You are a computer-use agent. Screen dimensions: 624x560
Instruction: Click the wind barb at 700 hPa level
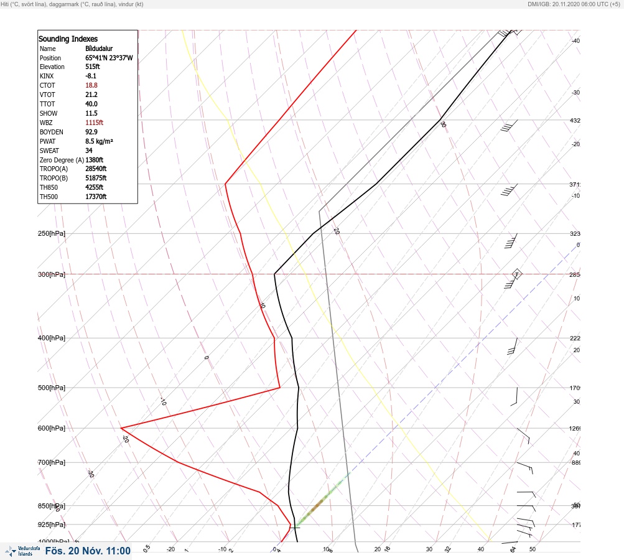point(524,468)
